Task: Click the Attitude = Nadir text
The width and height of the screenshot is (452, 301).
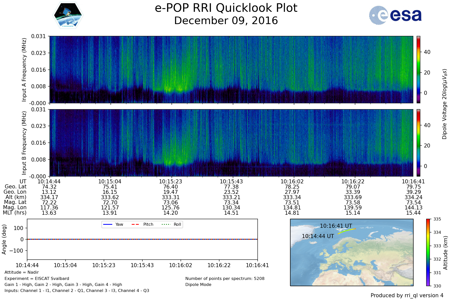Action: click(x=22, y=272)
